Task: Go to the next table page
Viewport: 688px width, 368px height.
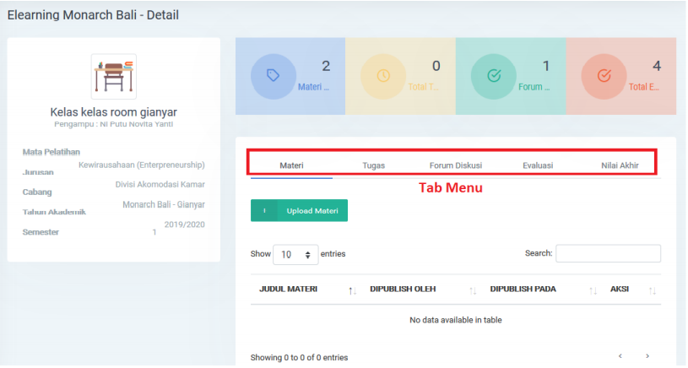Action: click(x=647, y=356)
